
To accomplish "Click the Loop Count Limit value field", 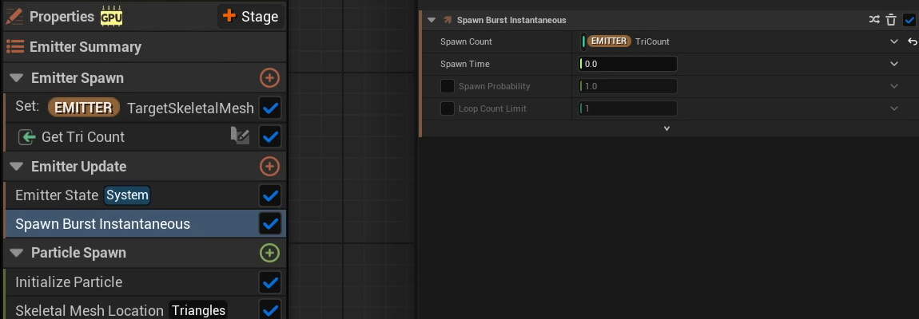I will [x=627, y=108].
